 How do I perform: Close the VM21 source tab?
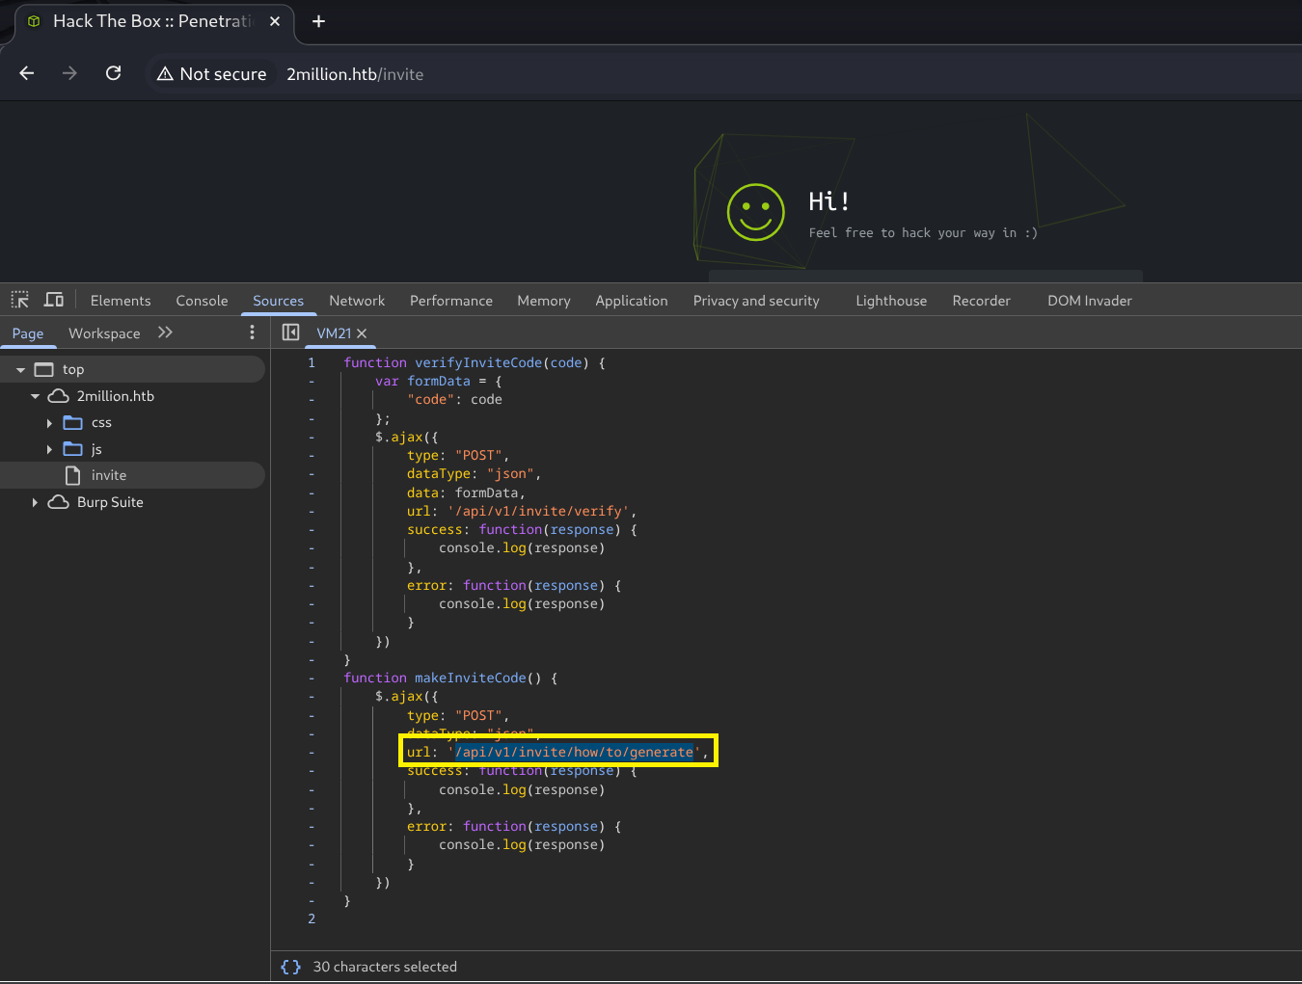(x=362, y=333)
